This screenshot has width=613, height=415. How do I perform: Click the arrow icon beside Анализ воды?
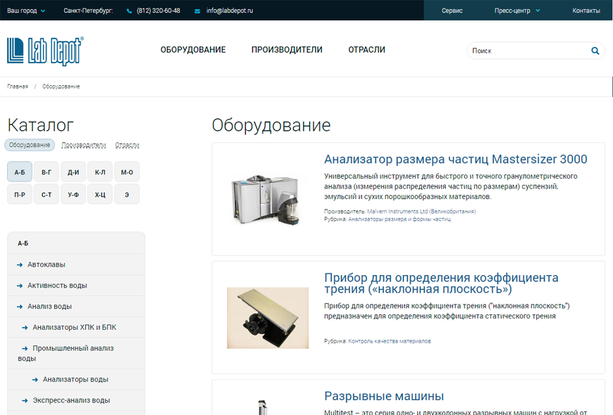click(x=20, y=307)
